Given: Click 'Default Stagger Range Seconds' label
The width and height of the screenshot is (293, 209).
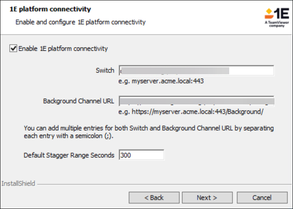Looking at the screenshot, I should coord(69,155).
